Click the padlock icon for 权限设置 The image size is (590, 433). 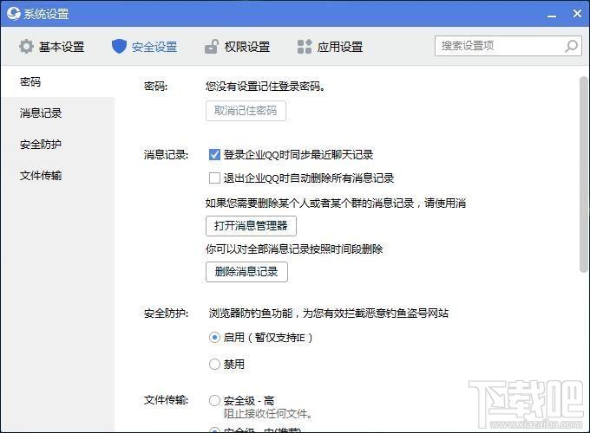[212, 47]
